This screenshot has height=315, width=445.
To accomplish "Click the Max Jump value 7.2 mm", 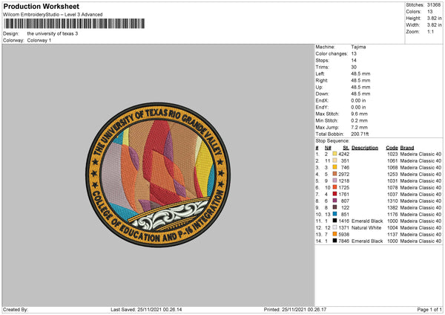I will (359, 127).
